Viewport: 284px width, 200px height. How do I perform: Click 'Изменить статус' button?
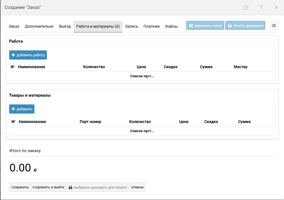(x=205, y=25)
